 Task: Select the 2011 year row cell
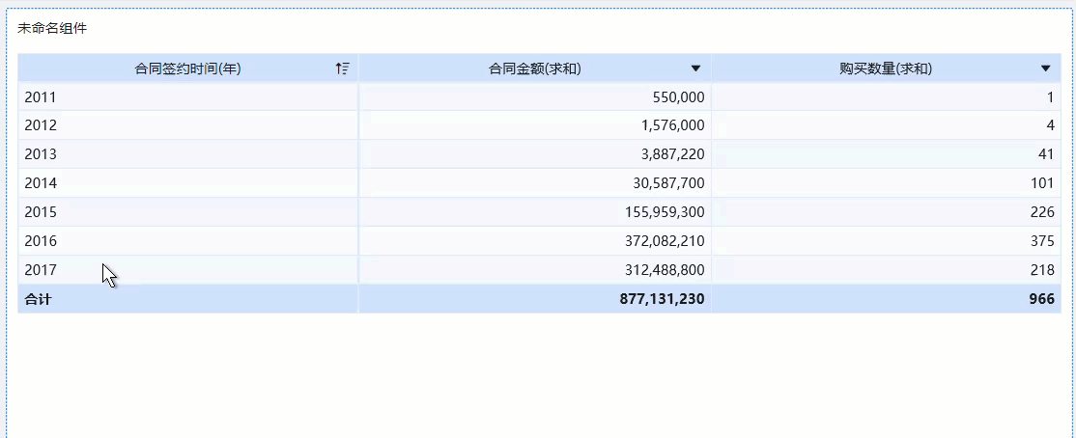point(41,96)
